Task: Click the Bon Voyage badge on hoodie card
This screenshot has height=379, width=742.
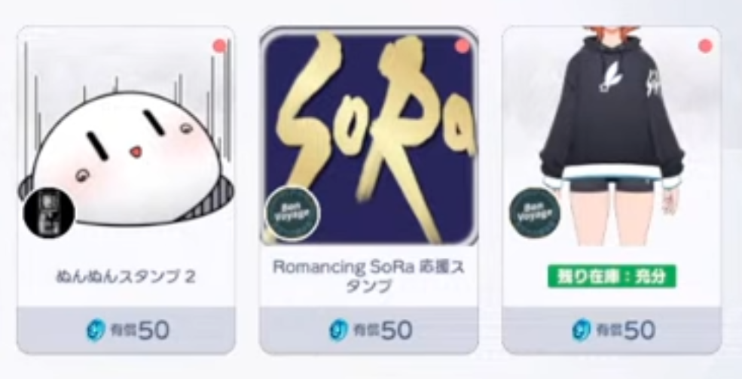Action: (x=535, y=213)
